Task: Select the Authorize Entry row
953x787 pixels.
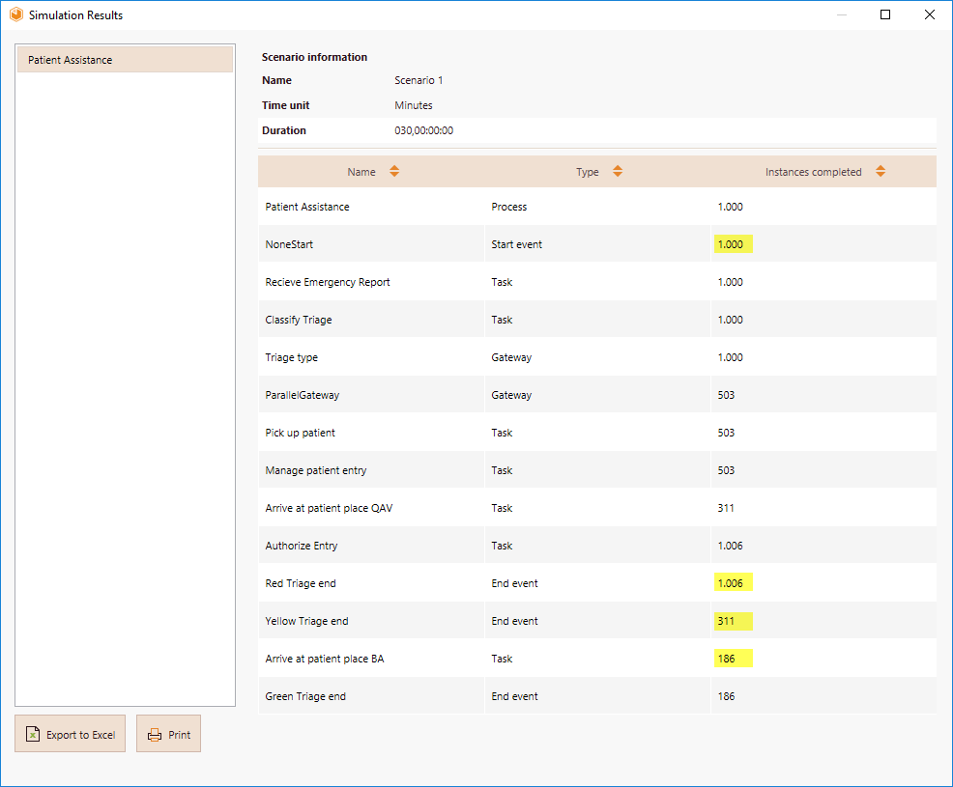Action: pyautogui.click(x=597, y=546)
